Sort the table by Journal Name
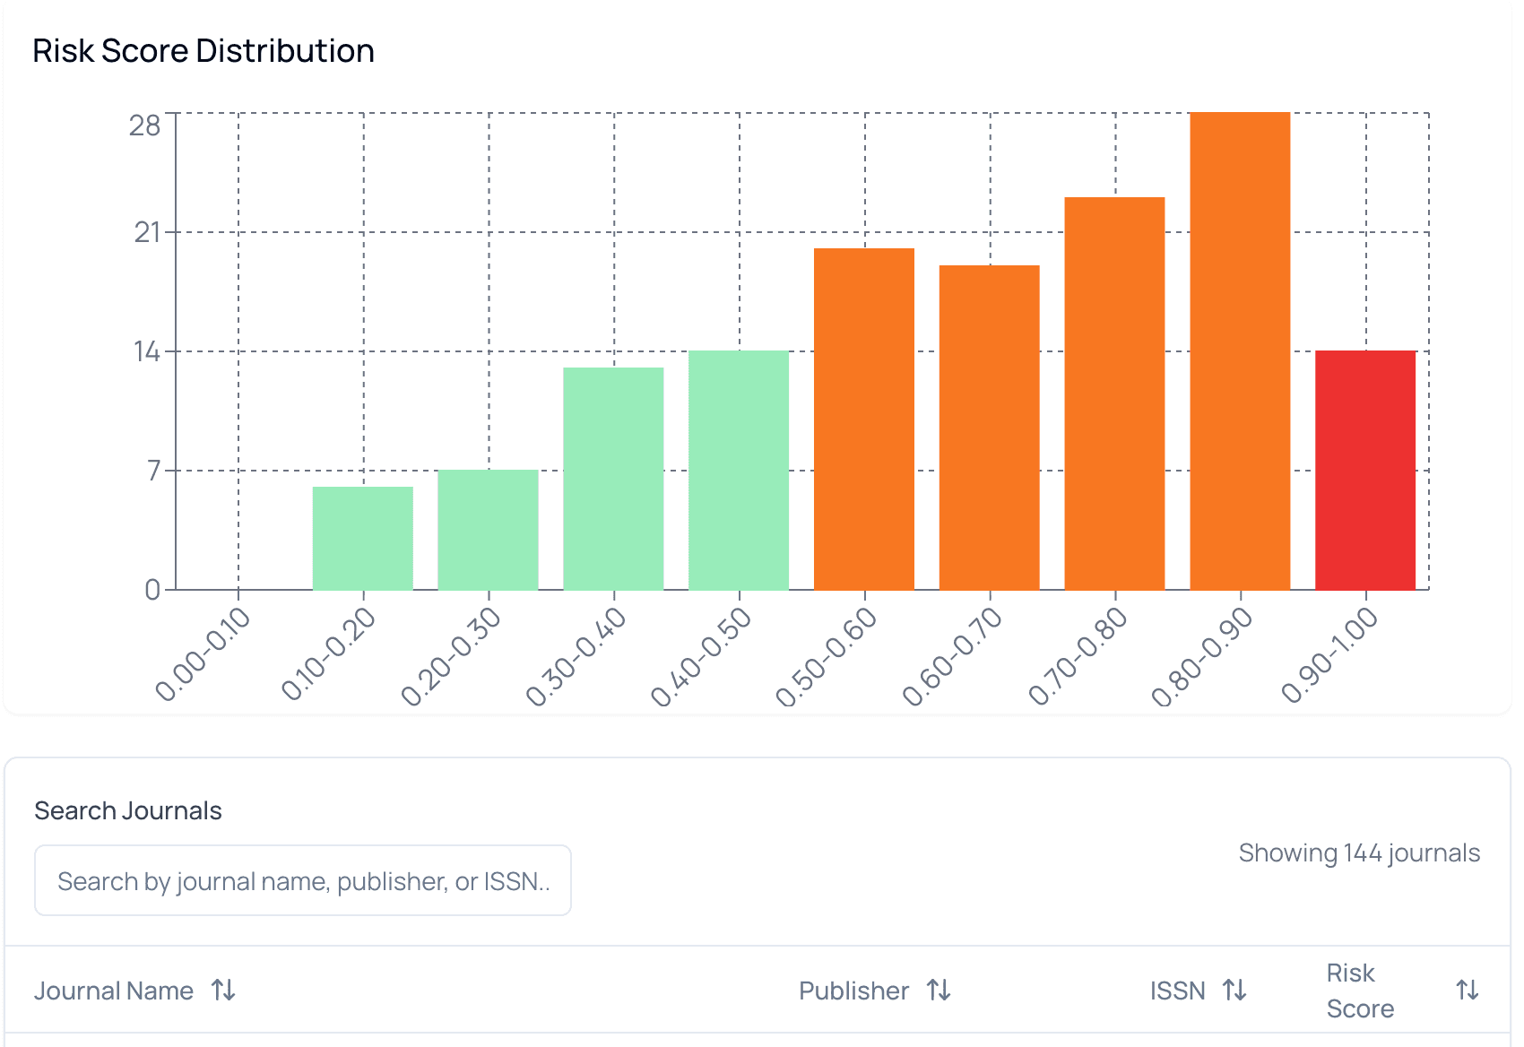Viewport: 1524px width, 1047px height. 224,991
